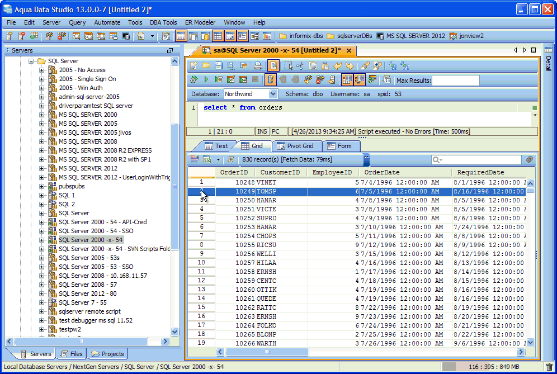Click the Max Results input field
The width and height of the screenshot is (557, 374).
click(456, 81)
